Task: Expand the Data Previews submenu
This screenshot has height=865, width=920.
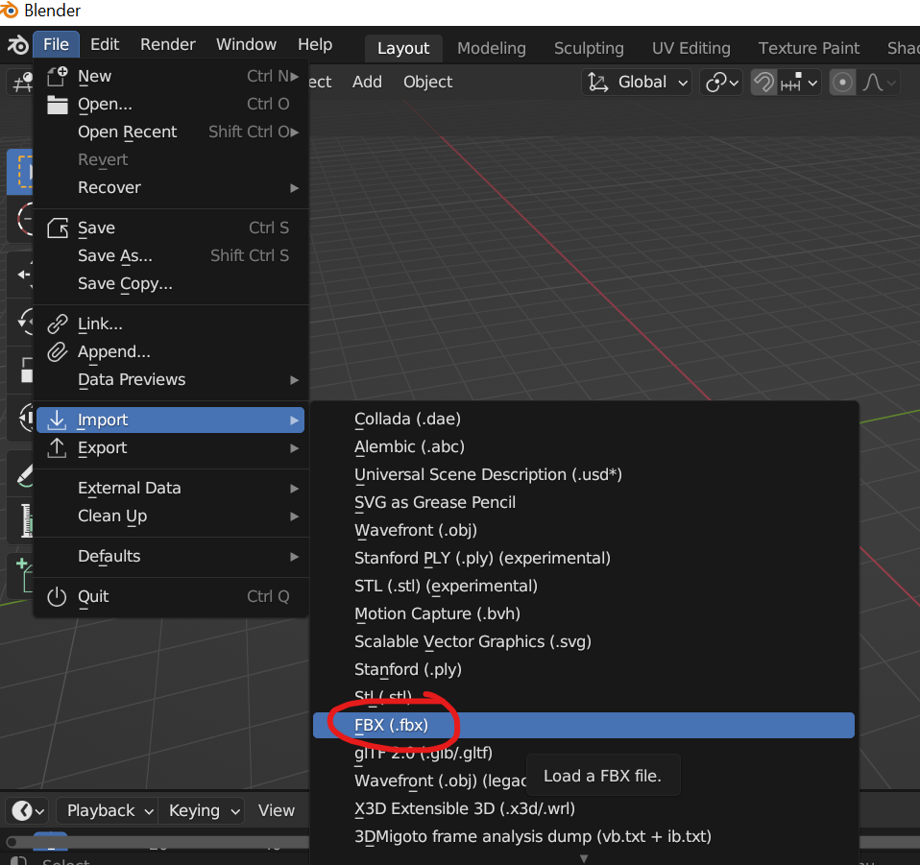Action: point(170,380)
